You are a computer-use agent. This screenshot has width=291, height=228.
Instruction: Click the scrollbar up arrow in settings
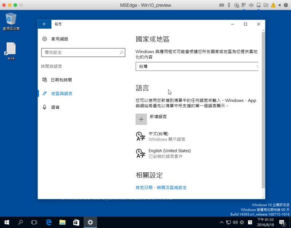263,31
